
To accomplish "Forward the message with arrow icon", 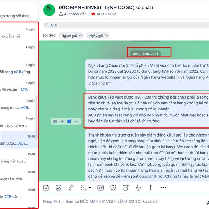I will coord(62,122).
